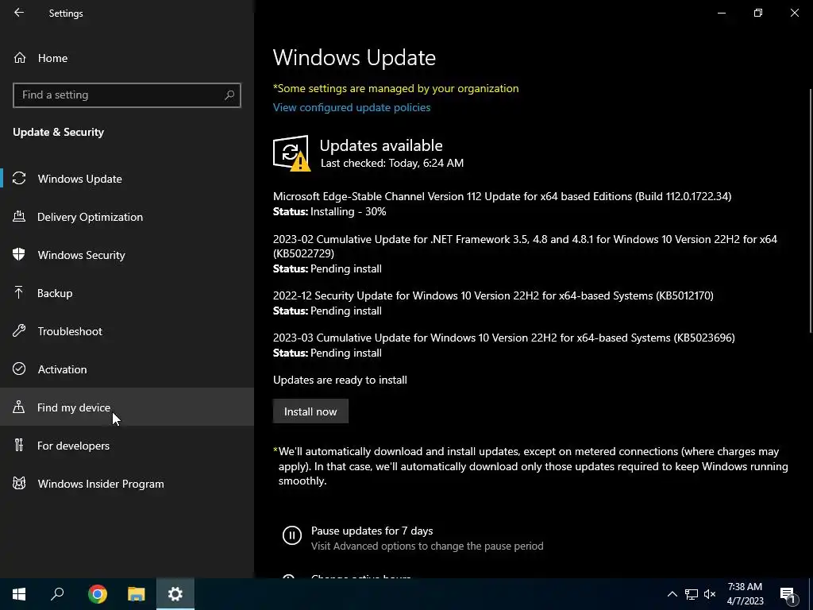Screen dimensions: 813x610
Task: Click the Delivery Optimization tray icon
Action: 19,216
